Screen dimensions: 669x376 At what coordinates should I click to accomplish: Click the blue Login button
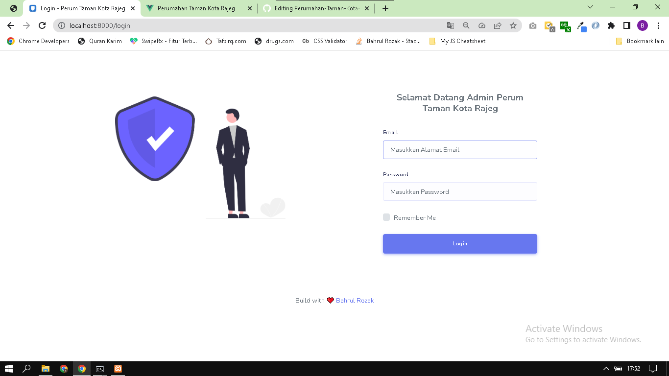(460, 243)
